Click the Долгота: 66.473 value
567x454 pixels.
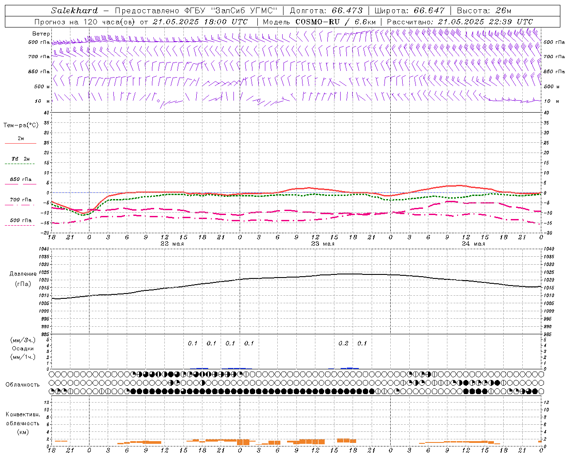click(326, 11)
